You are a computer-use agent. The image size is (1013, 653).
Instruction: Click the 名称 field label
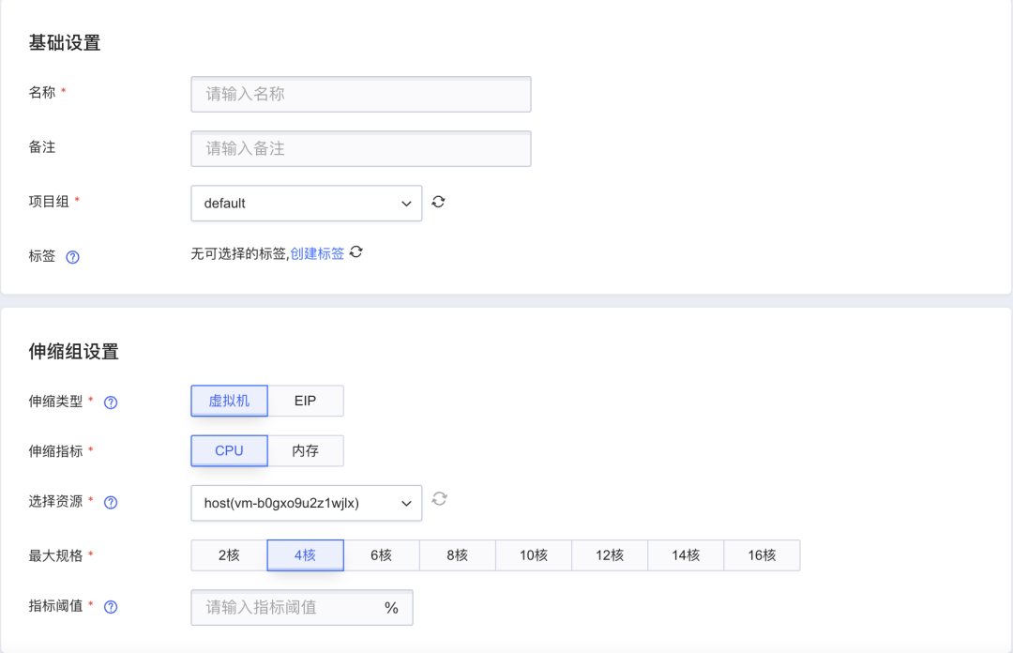42,93
